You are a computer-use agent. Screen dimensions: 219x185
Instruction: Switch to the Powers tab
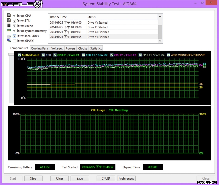coord(70,48)
